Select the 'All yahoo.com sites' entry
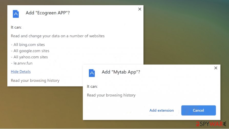The width and height of the screenshot is (229, 129). [x=29, y=57]
